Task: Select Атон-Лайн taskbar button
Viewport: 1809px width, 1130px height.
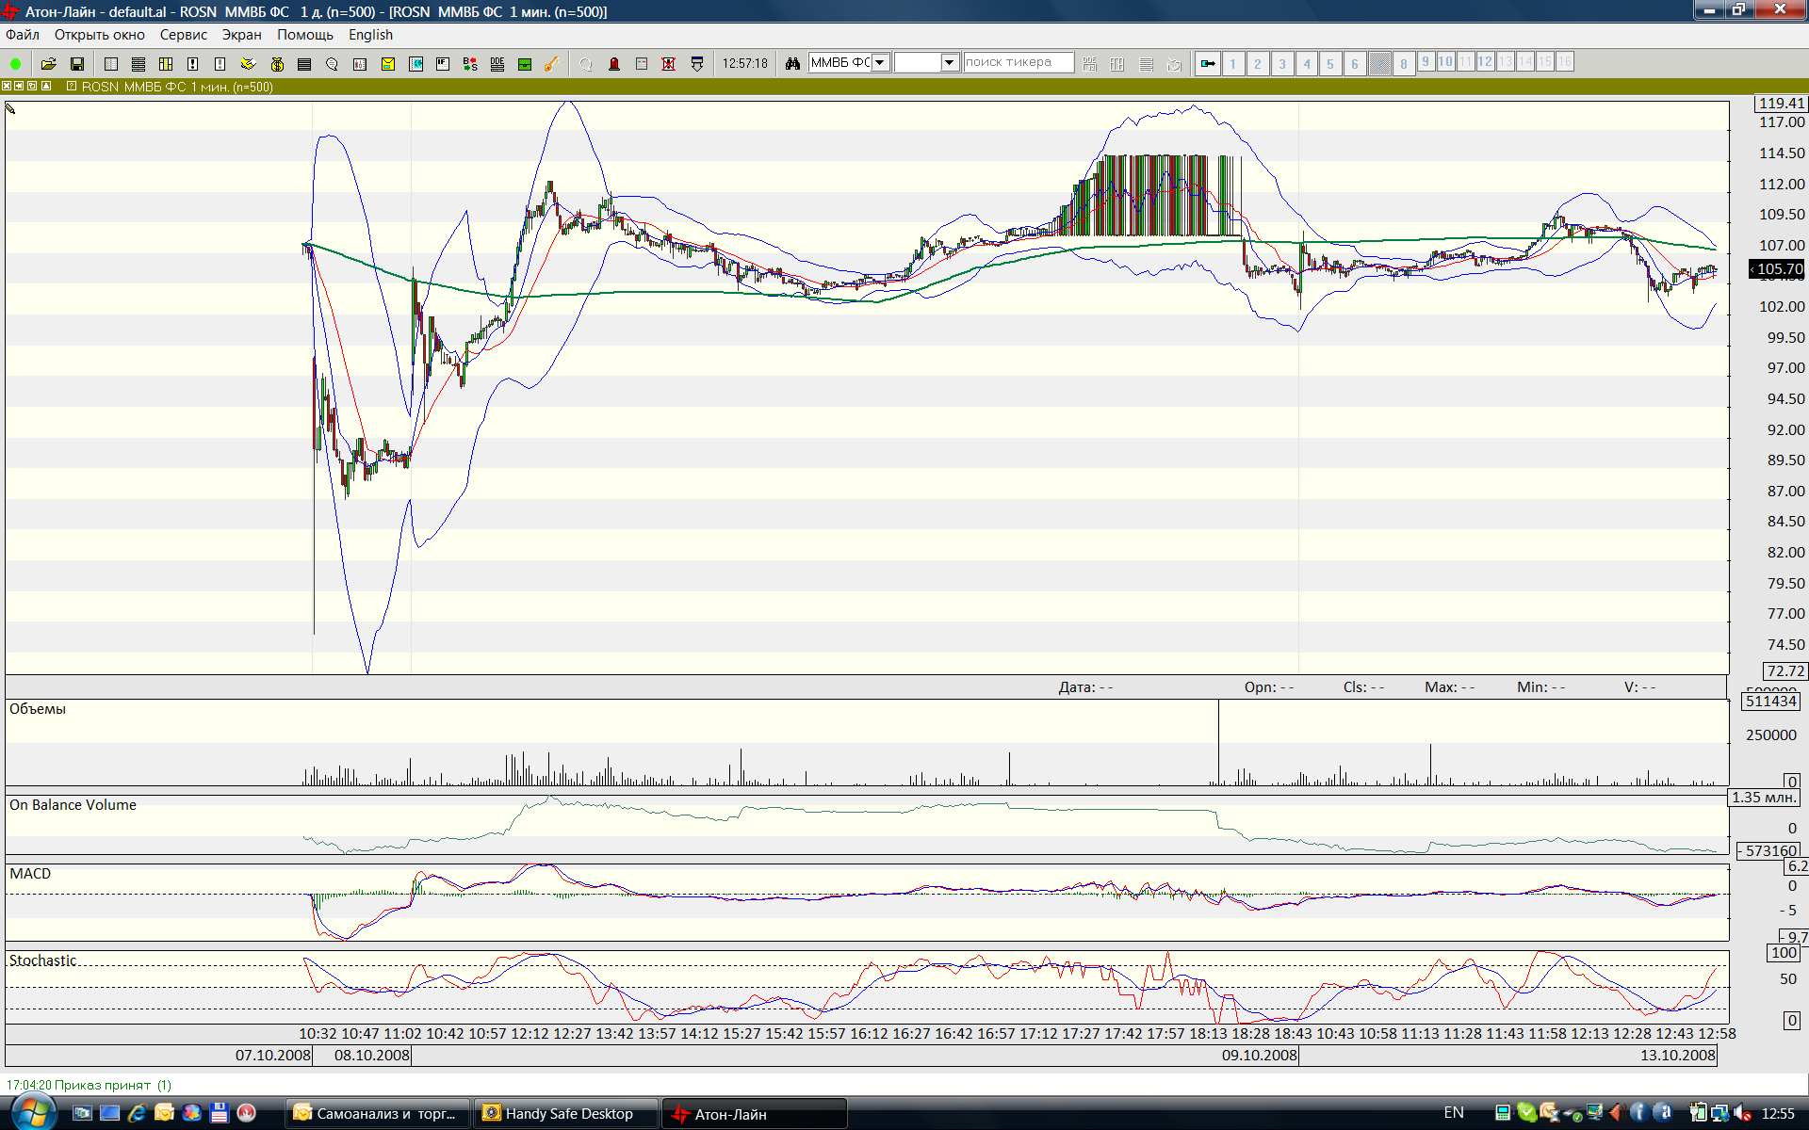Action: click(755, 1113)
